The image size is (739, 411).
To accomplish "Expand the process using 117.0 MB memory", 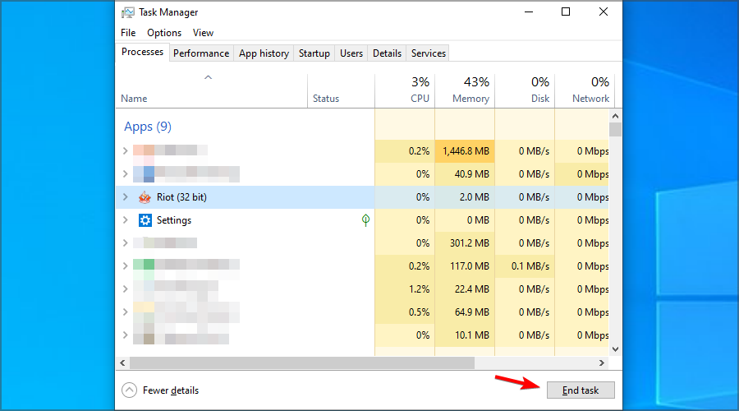I will pos(126,266).
